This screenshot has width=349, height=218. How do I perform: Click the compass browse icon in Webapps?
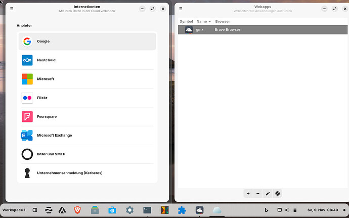click(277, 193)
